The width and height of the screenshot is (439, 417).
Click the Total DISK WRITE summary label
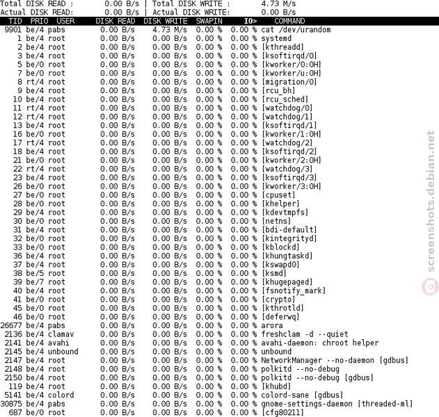191,3
